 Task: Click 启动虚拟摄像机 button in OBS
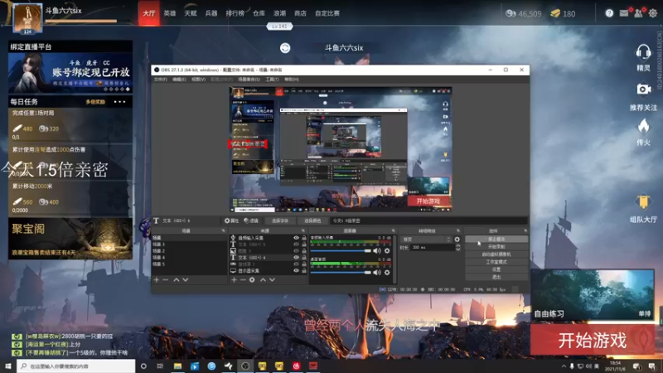pyautogui.click(x=496, y=254)
